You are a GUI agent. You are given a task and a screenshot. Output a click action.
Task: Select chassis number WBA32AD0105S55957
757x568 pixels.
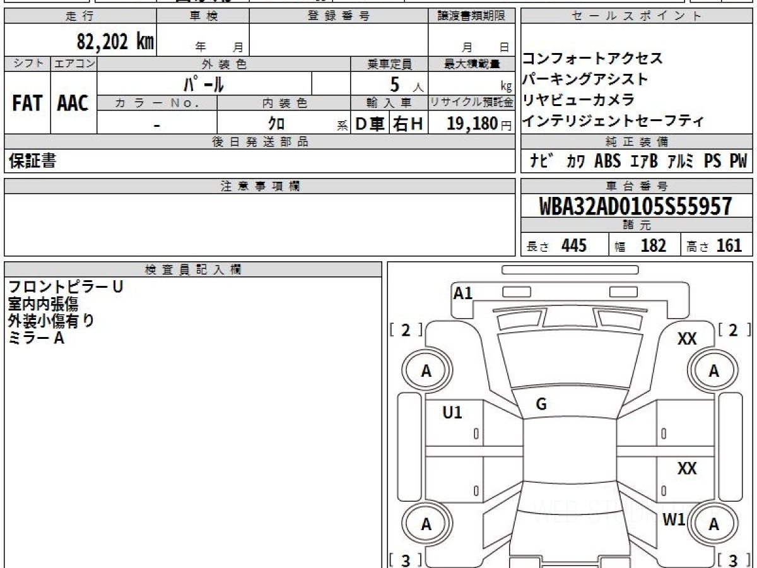point(636,206)
